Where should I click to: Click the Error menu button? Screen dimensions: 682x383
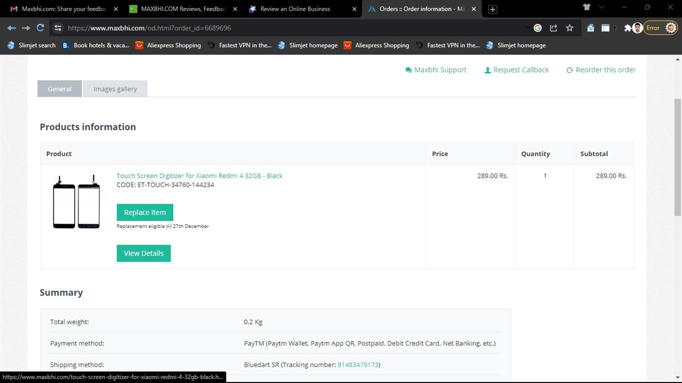[x=660, y=28]
